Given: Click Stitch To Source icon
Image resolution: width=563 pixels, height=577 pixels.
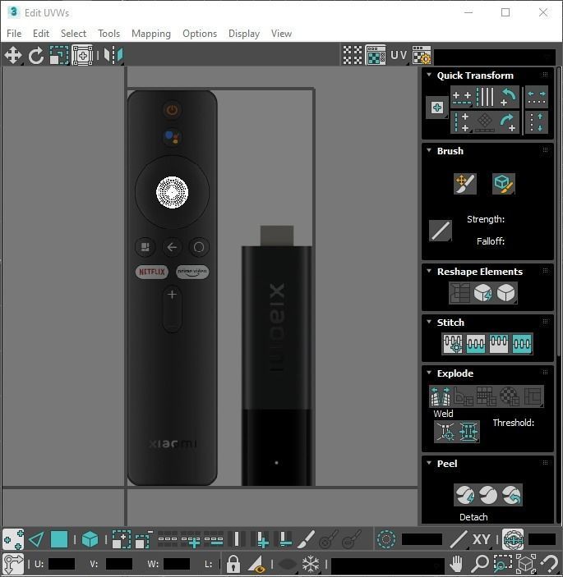Looking at the screenshot, I should (499, 344).
